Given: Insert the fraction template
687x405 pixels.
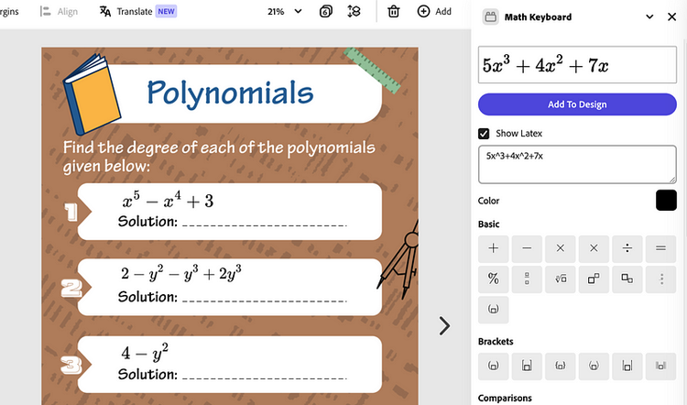Looking at the screenshot, I should [x=527, y=279].
